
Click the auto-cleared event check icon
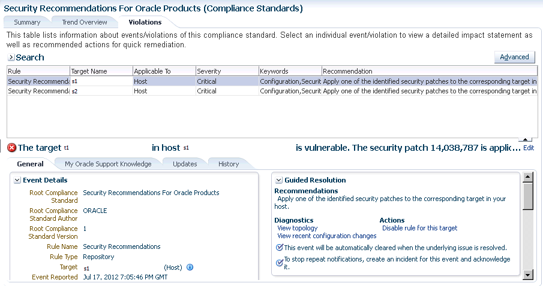click(279, 248)
